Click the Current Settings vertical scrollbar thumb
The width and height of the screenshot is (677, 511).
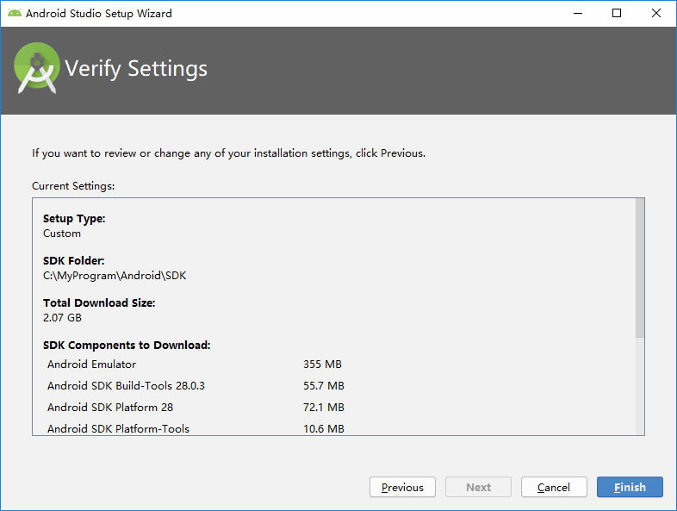click(x=640, y=268)
